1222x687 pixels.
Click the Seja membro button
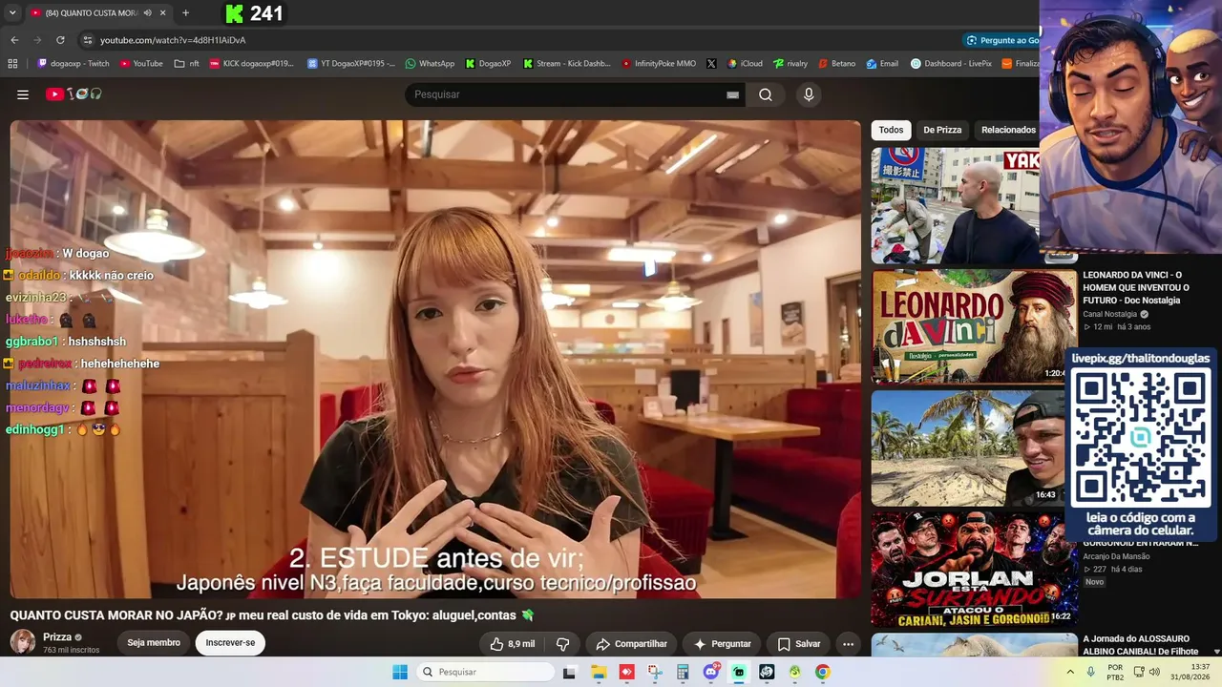tap(154, 643)
